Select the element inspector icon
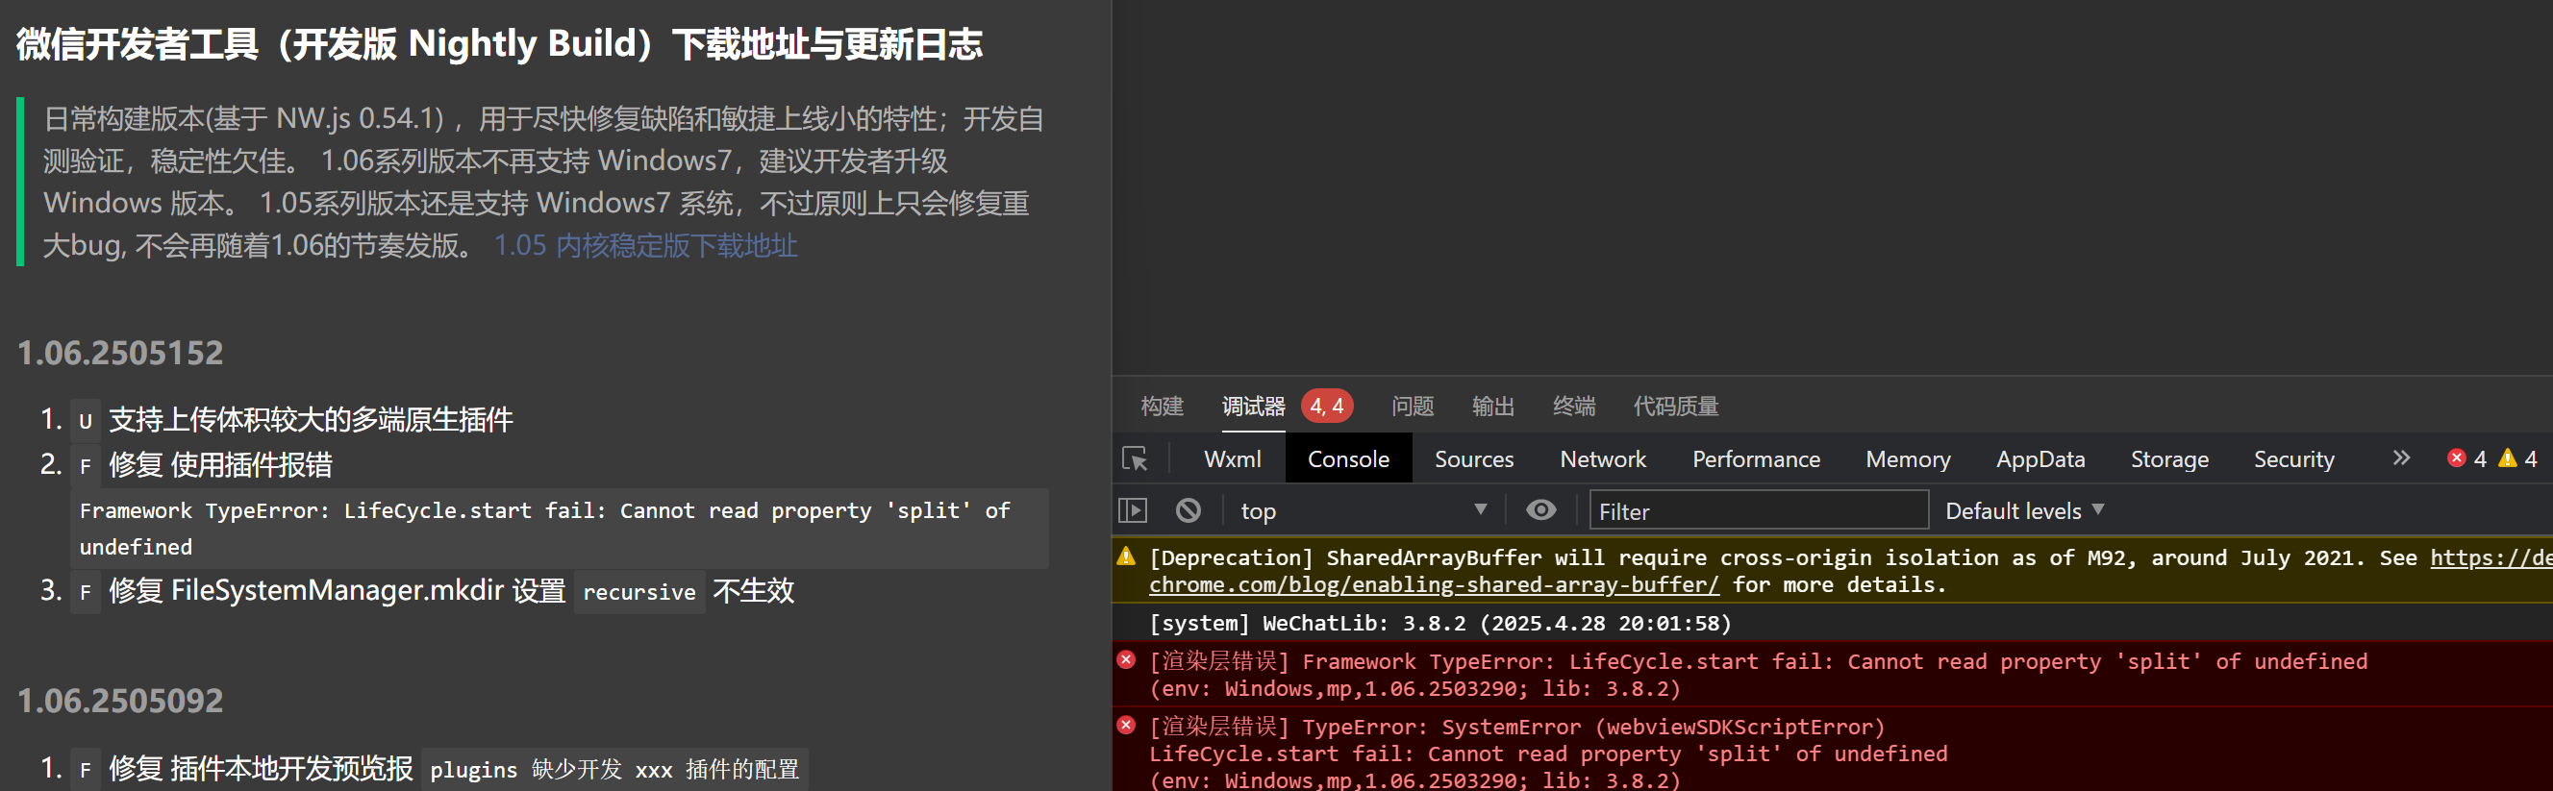This screenshot has height=791, width=2553. [1134, 459]
